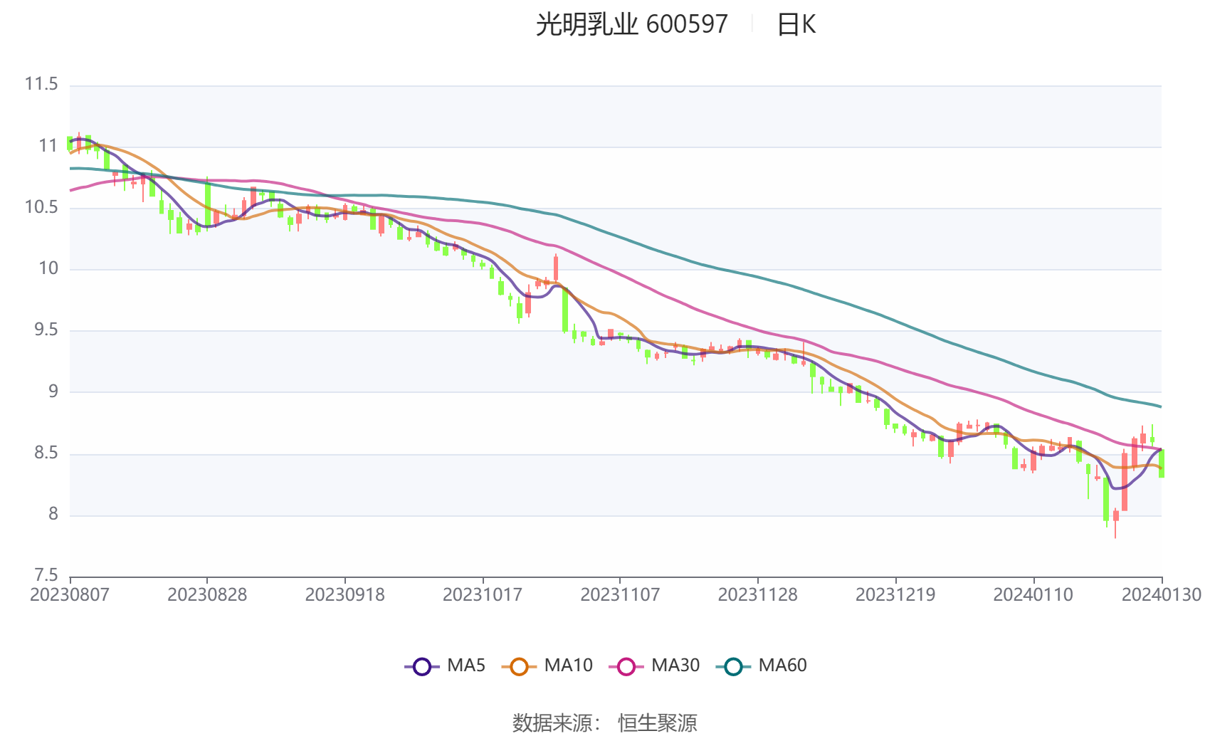This screenshot has width=1210, height=736.
Task: Select the 20231219 x-axis date label
Action: [895, 595]
